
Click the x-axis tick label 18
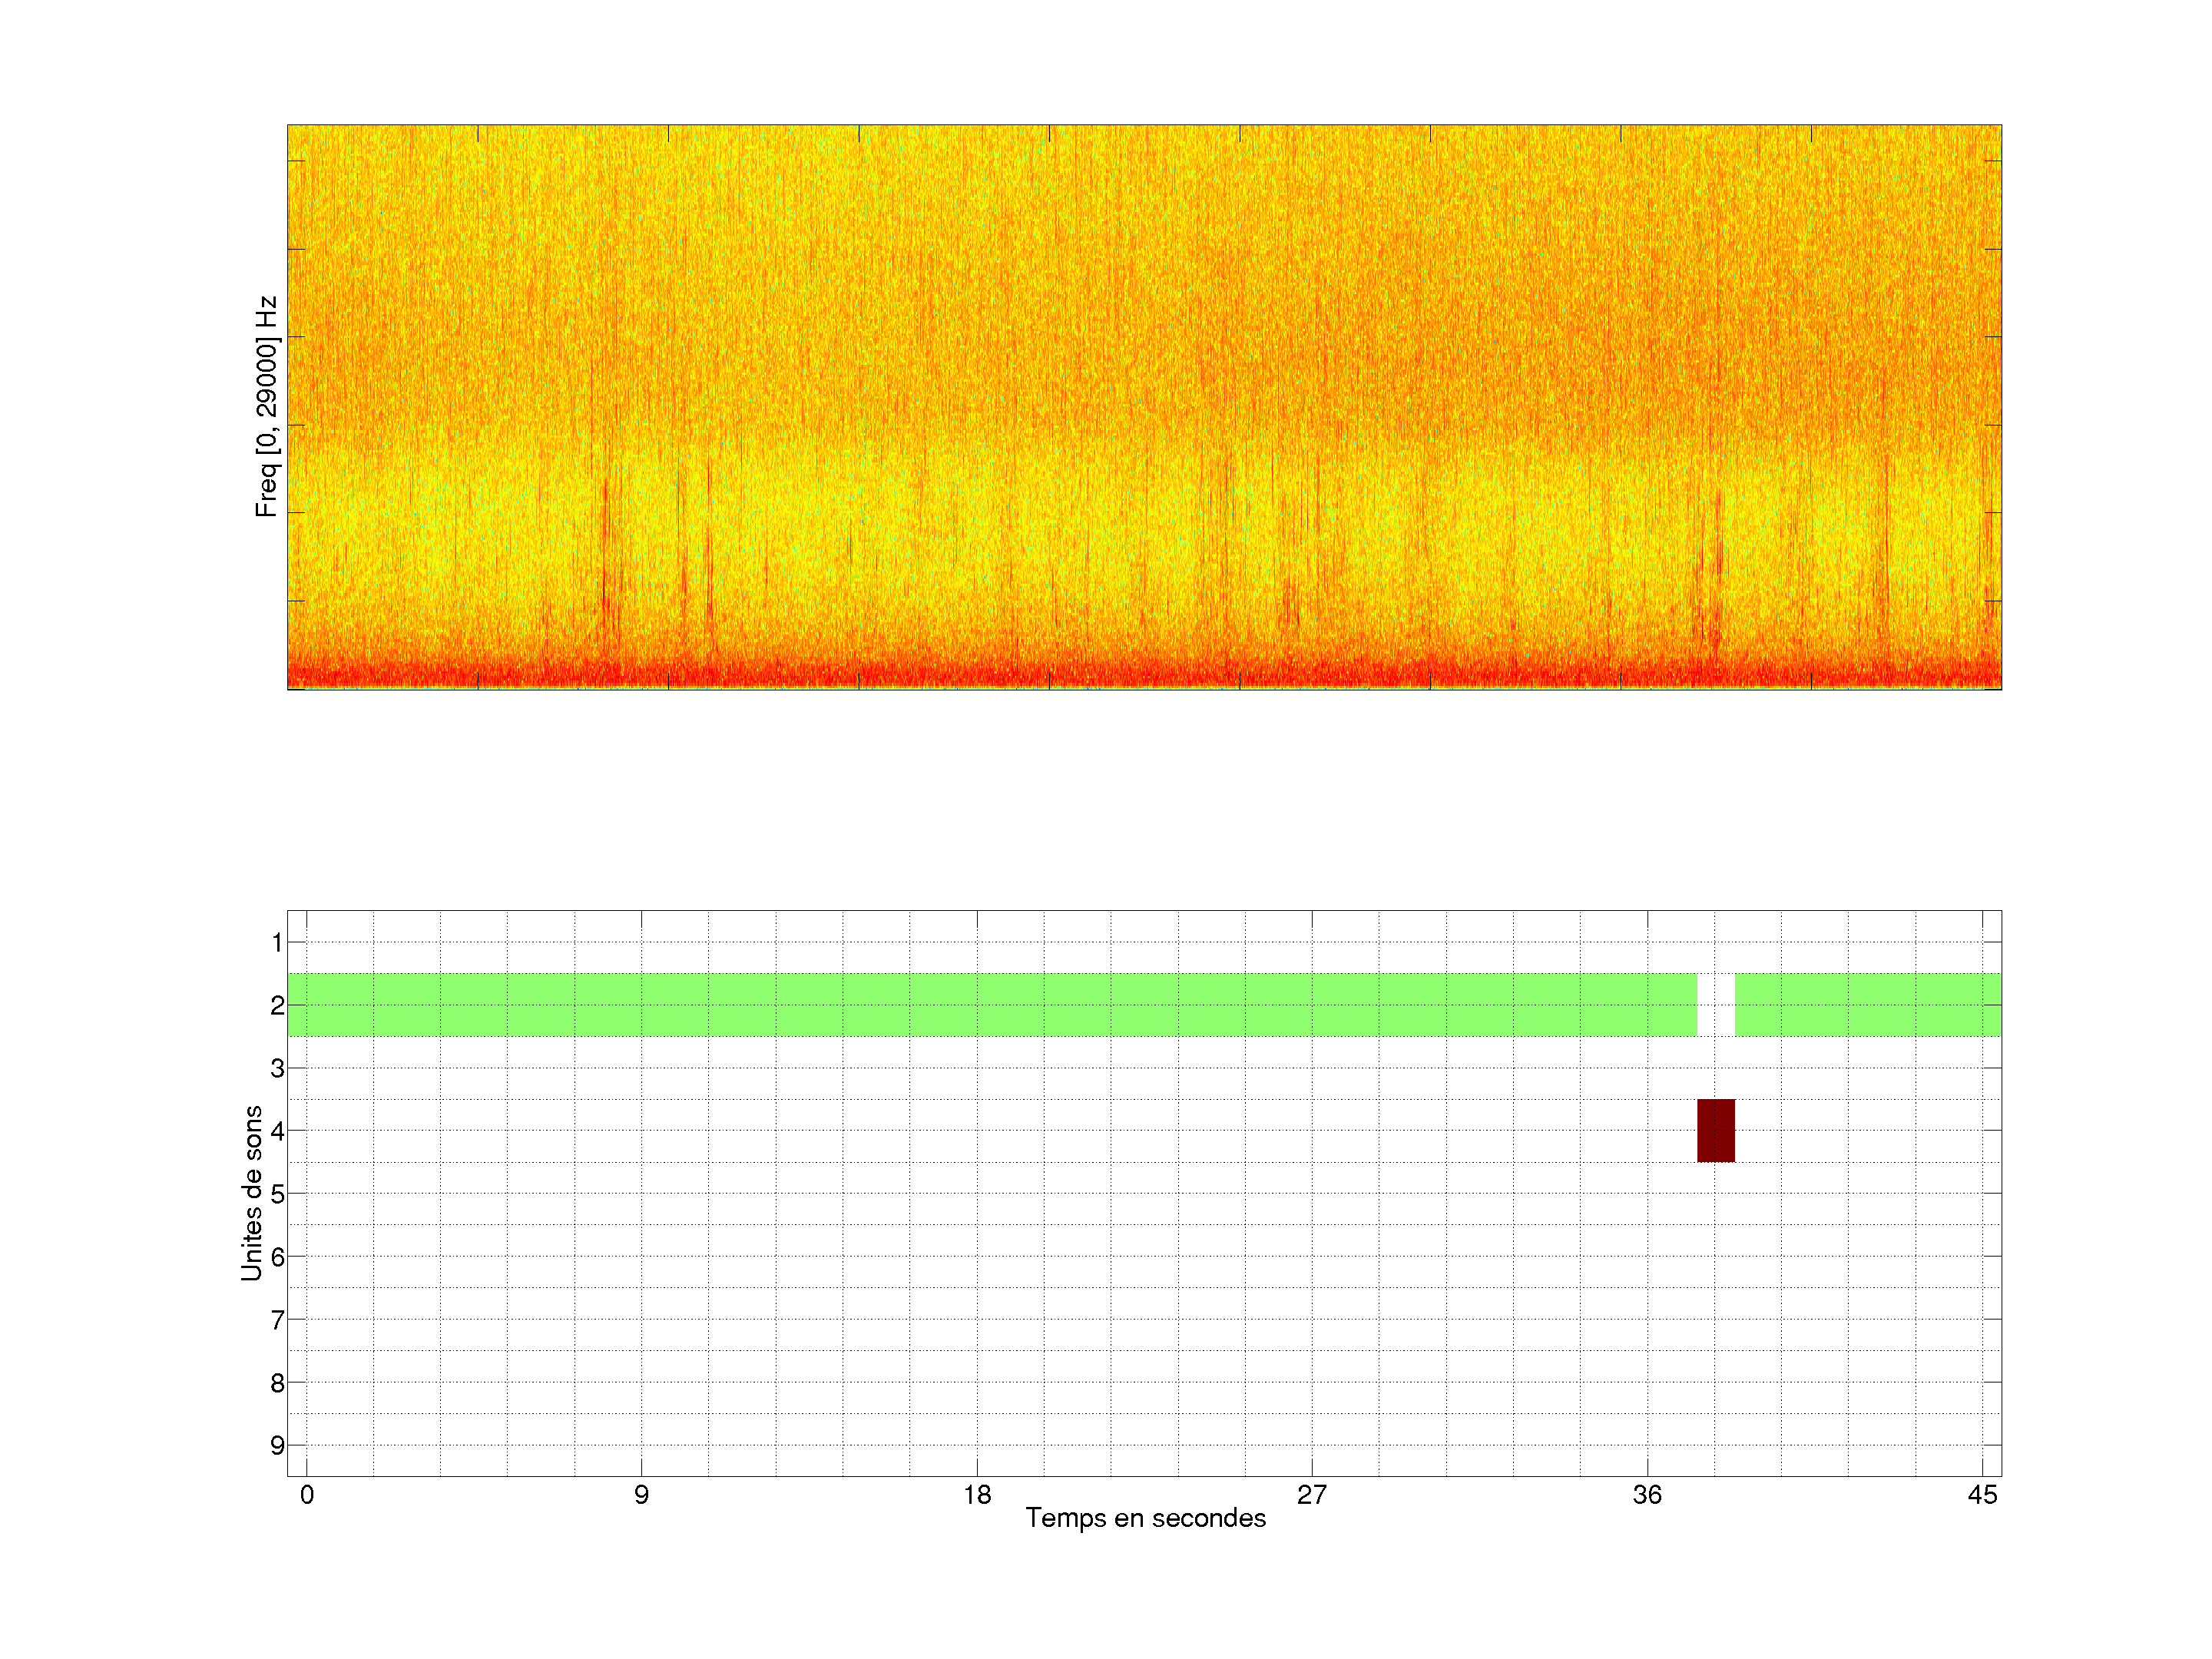[x=977, y=1495]
